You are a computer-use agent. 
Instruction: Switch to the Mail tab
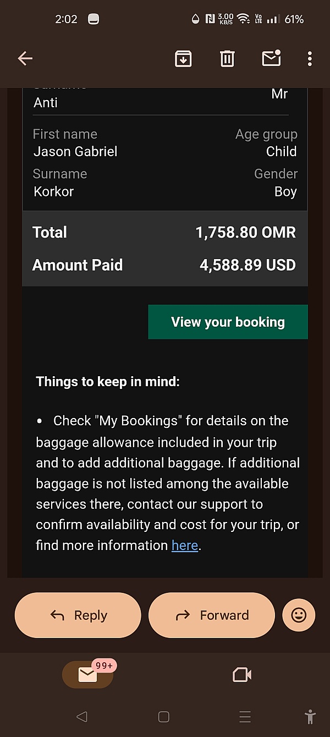(x=88, y=675)
